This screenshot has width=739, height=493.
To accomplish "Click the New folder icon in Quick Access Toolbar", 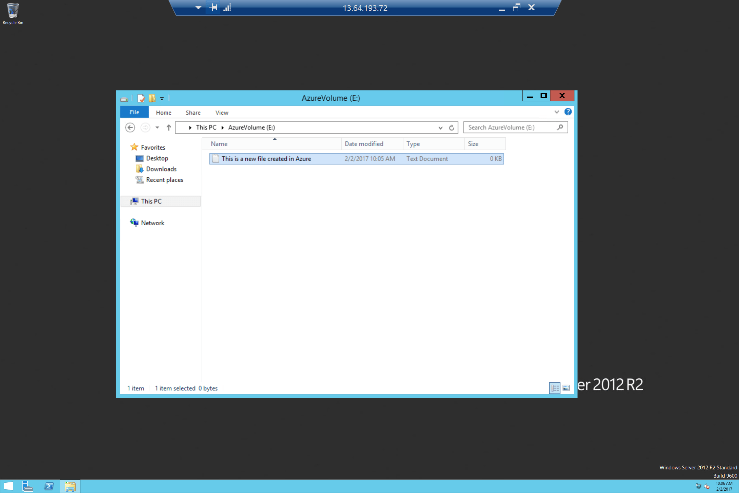I will click(152, 99).
